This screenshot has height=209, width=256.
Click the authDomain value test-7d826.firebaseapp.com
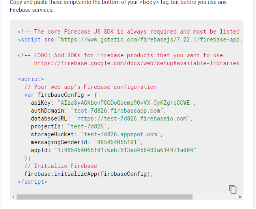116,111
